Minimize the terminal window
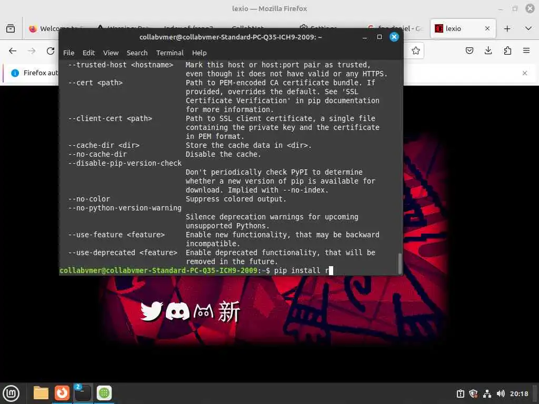The image size is (539, 404). coord(365,37)
